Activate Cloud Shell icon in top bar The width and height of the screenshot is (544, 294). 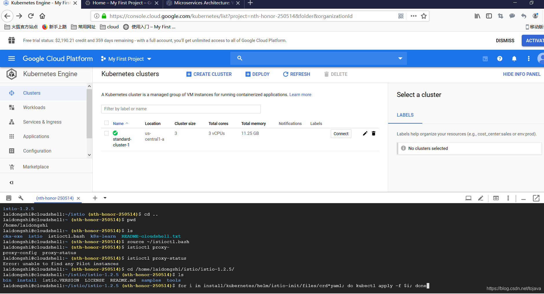point(485,59)
